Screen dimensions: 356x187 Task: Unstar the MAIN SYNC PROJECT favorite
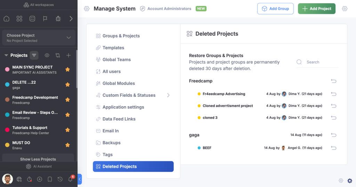coord(68,69)
